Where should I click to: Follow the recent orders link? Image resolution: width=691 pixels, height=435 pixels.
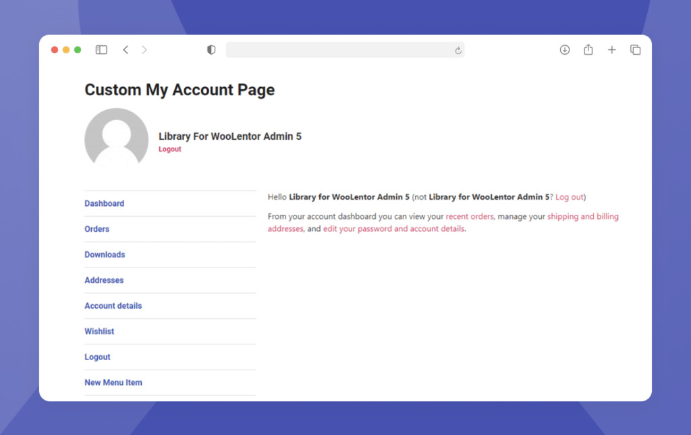(470, 217)
